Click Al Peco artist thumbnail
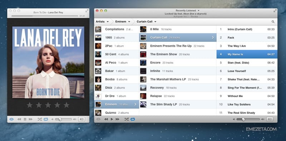Screen dimensions: 286x141 click(98, 63)
